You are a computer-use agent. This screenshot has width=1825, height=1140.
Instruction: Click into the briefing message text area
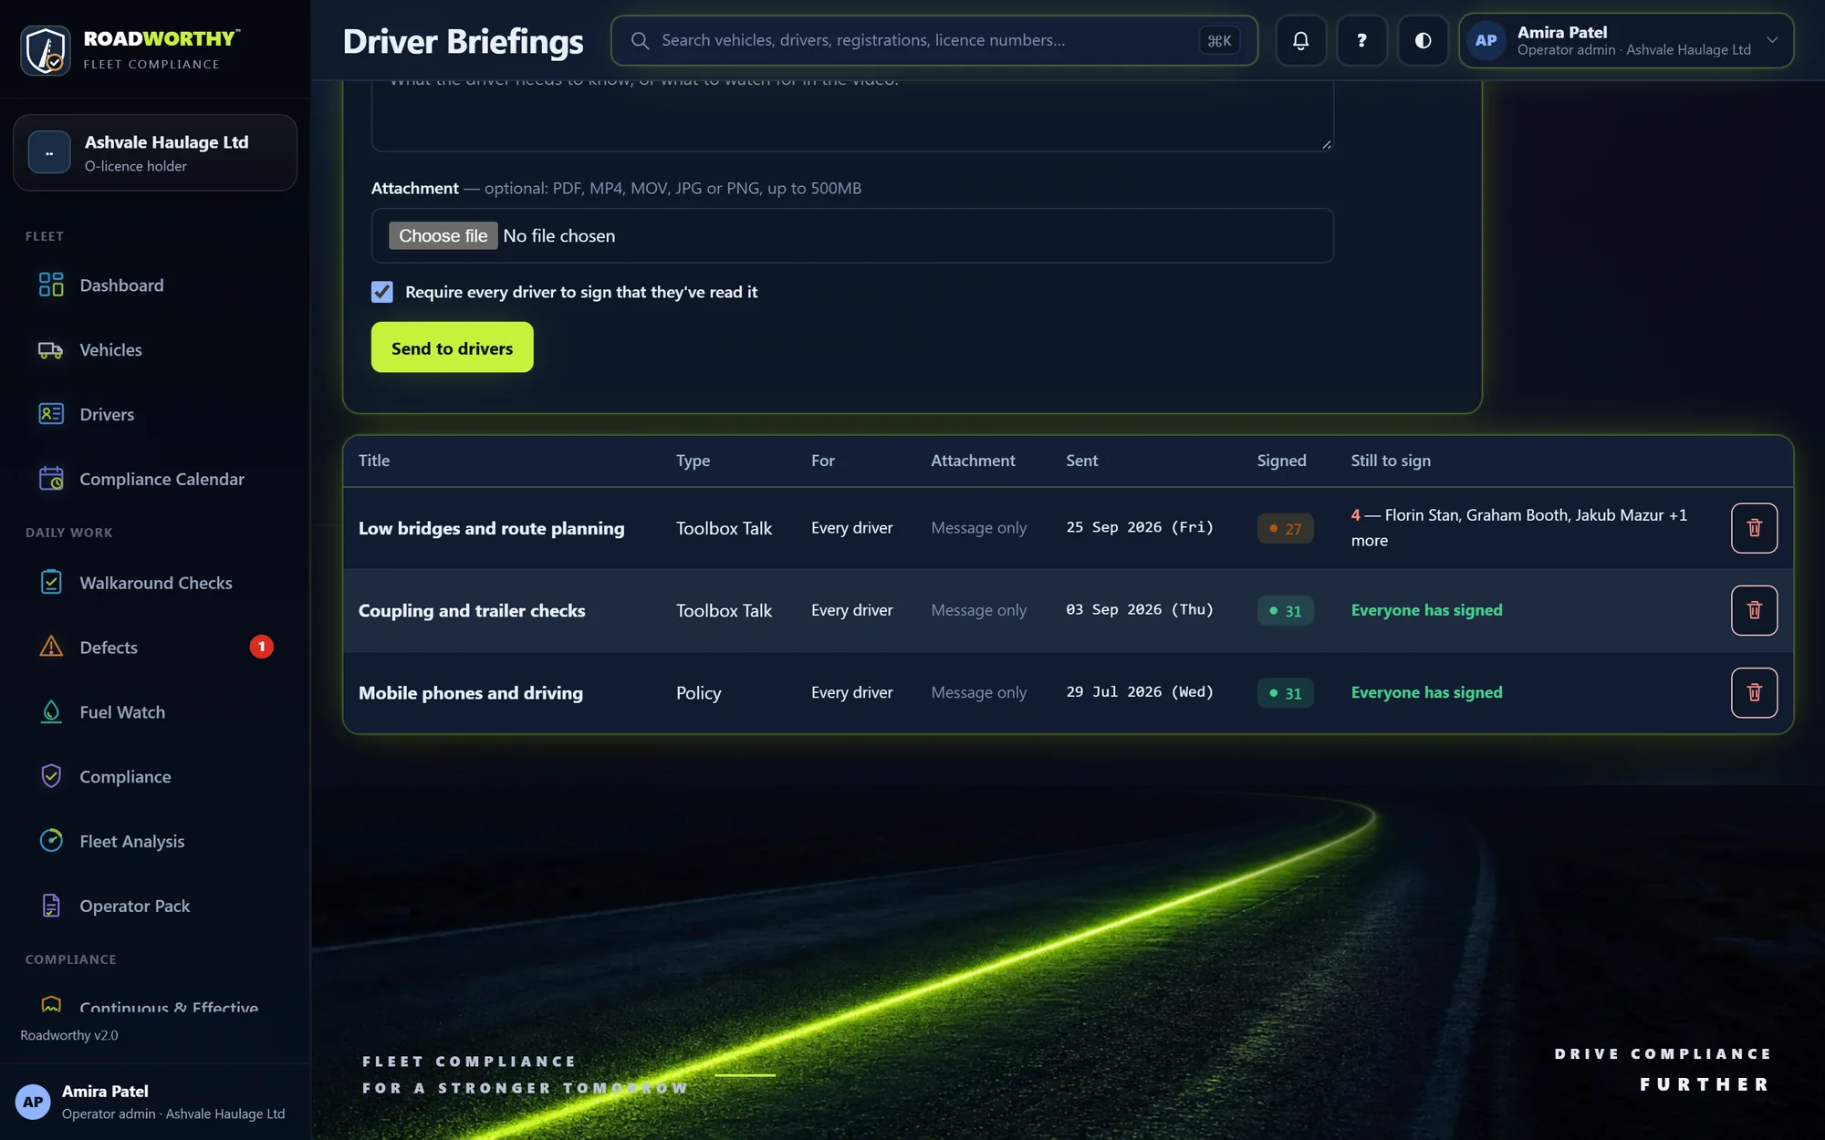coord(852,115)
